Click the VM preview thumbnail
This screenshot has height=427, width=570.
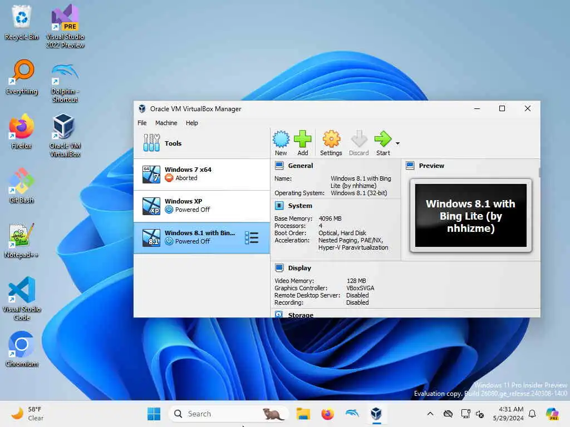click(471, 215)
